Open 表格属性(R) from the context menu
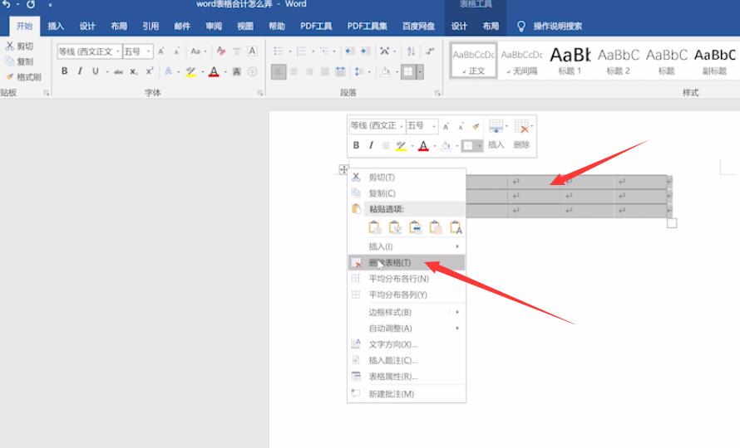Screen dimensions: 740x448 pyautogui.click(x=392, y=376)
